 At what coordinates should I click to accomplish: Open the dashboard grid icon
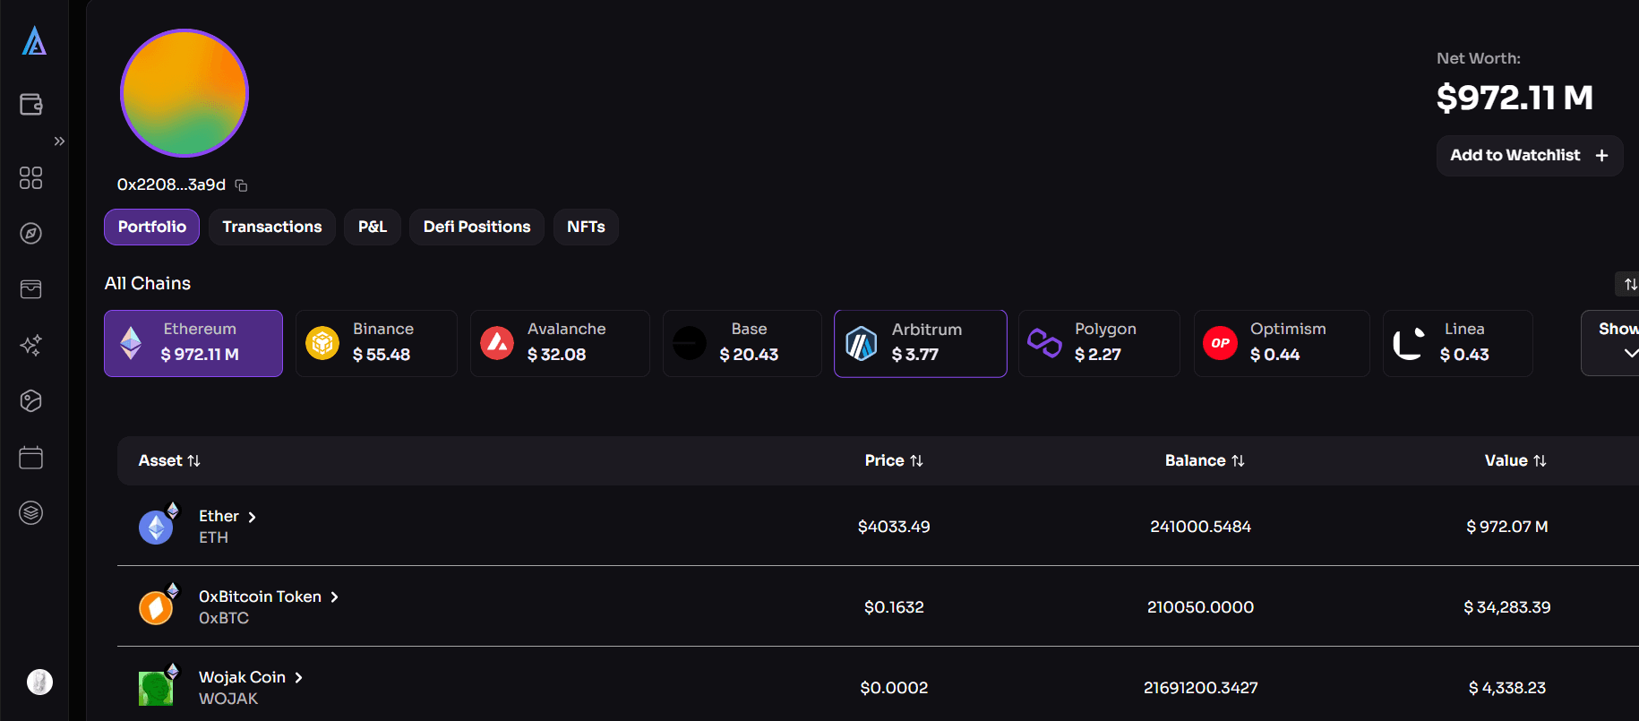pyautogui.click(x=31, y=178)
